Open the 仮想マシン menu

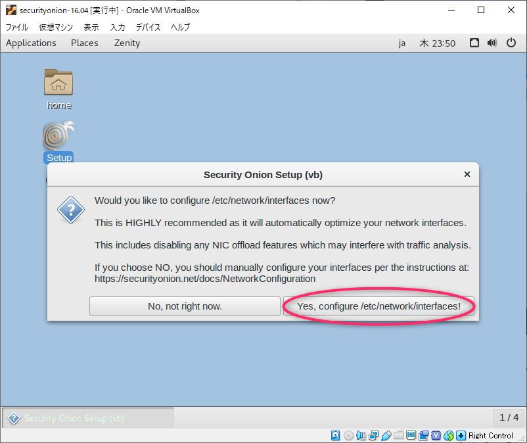point(56,27)
